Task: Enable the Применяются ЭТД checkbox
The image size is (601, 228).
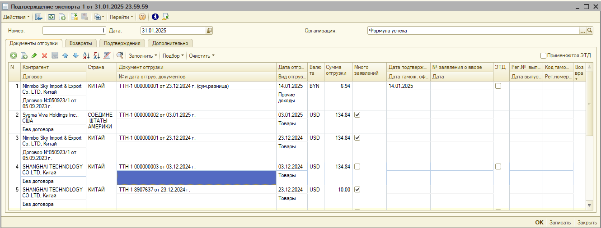Action: [x=544, y=55]
